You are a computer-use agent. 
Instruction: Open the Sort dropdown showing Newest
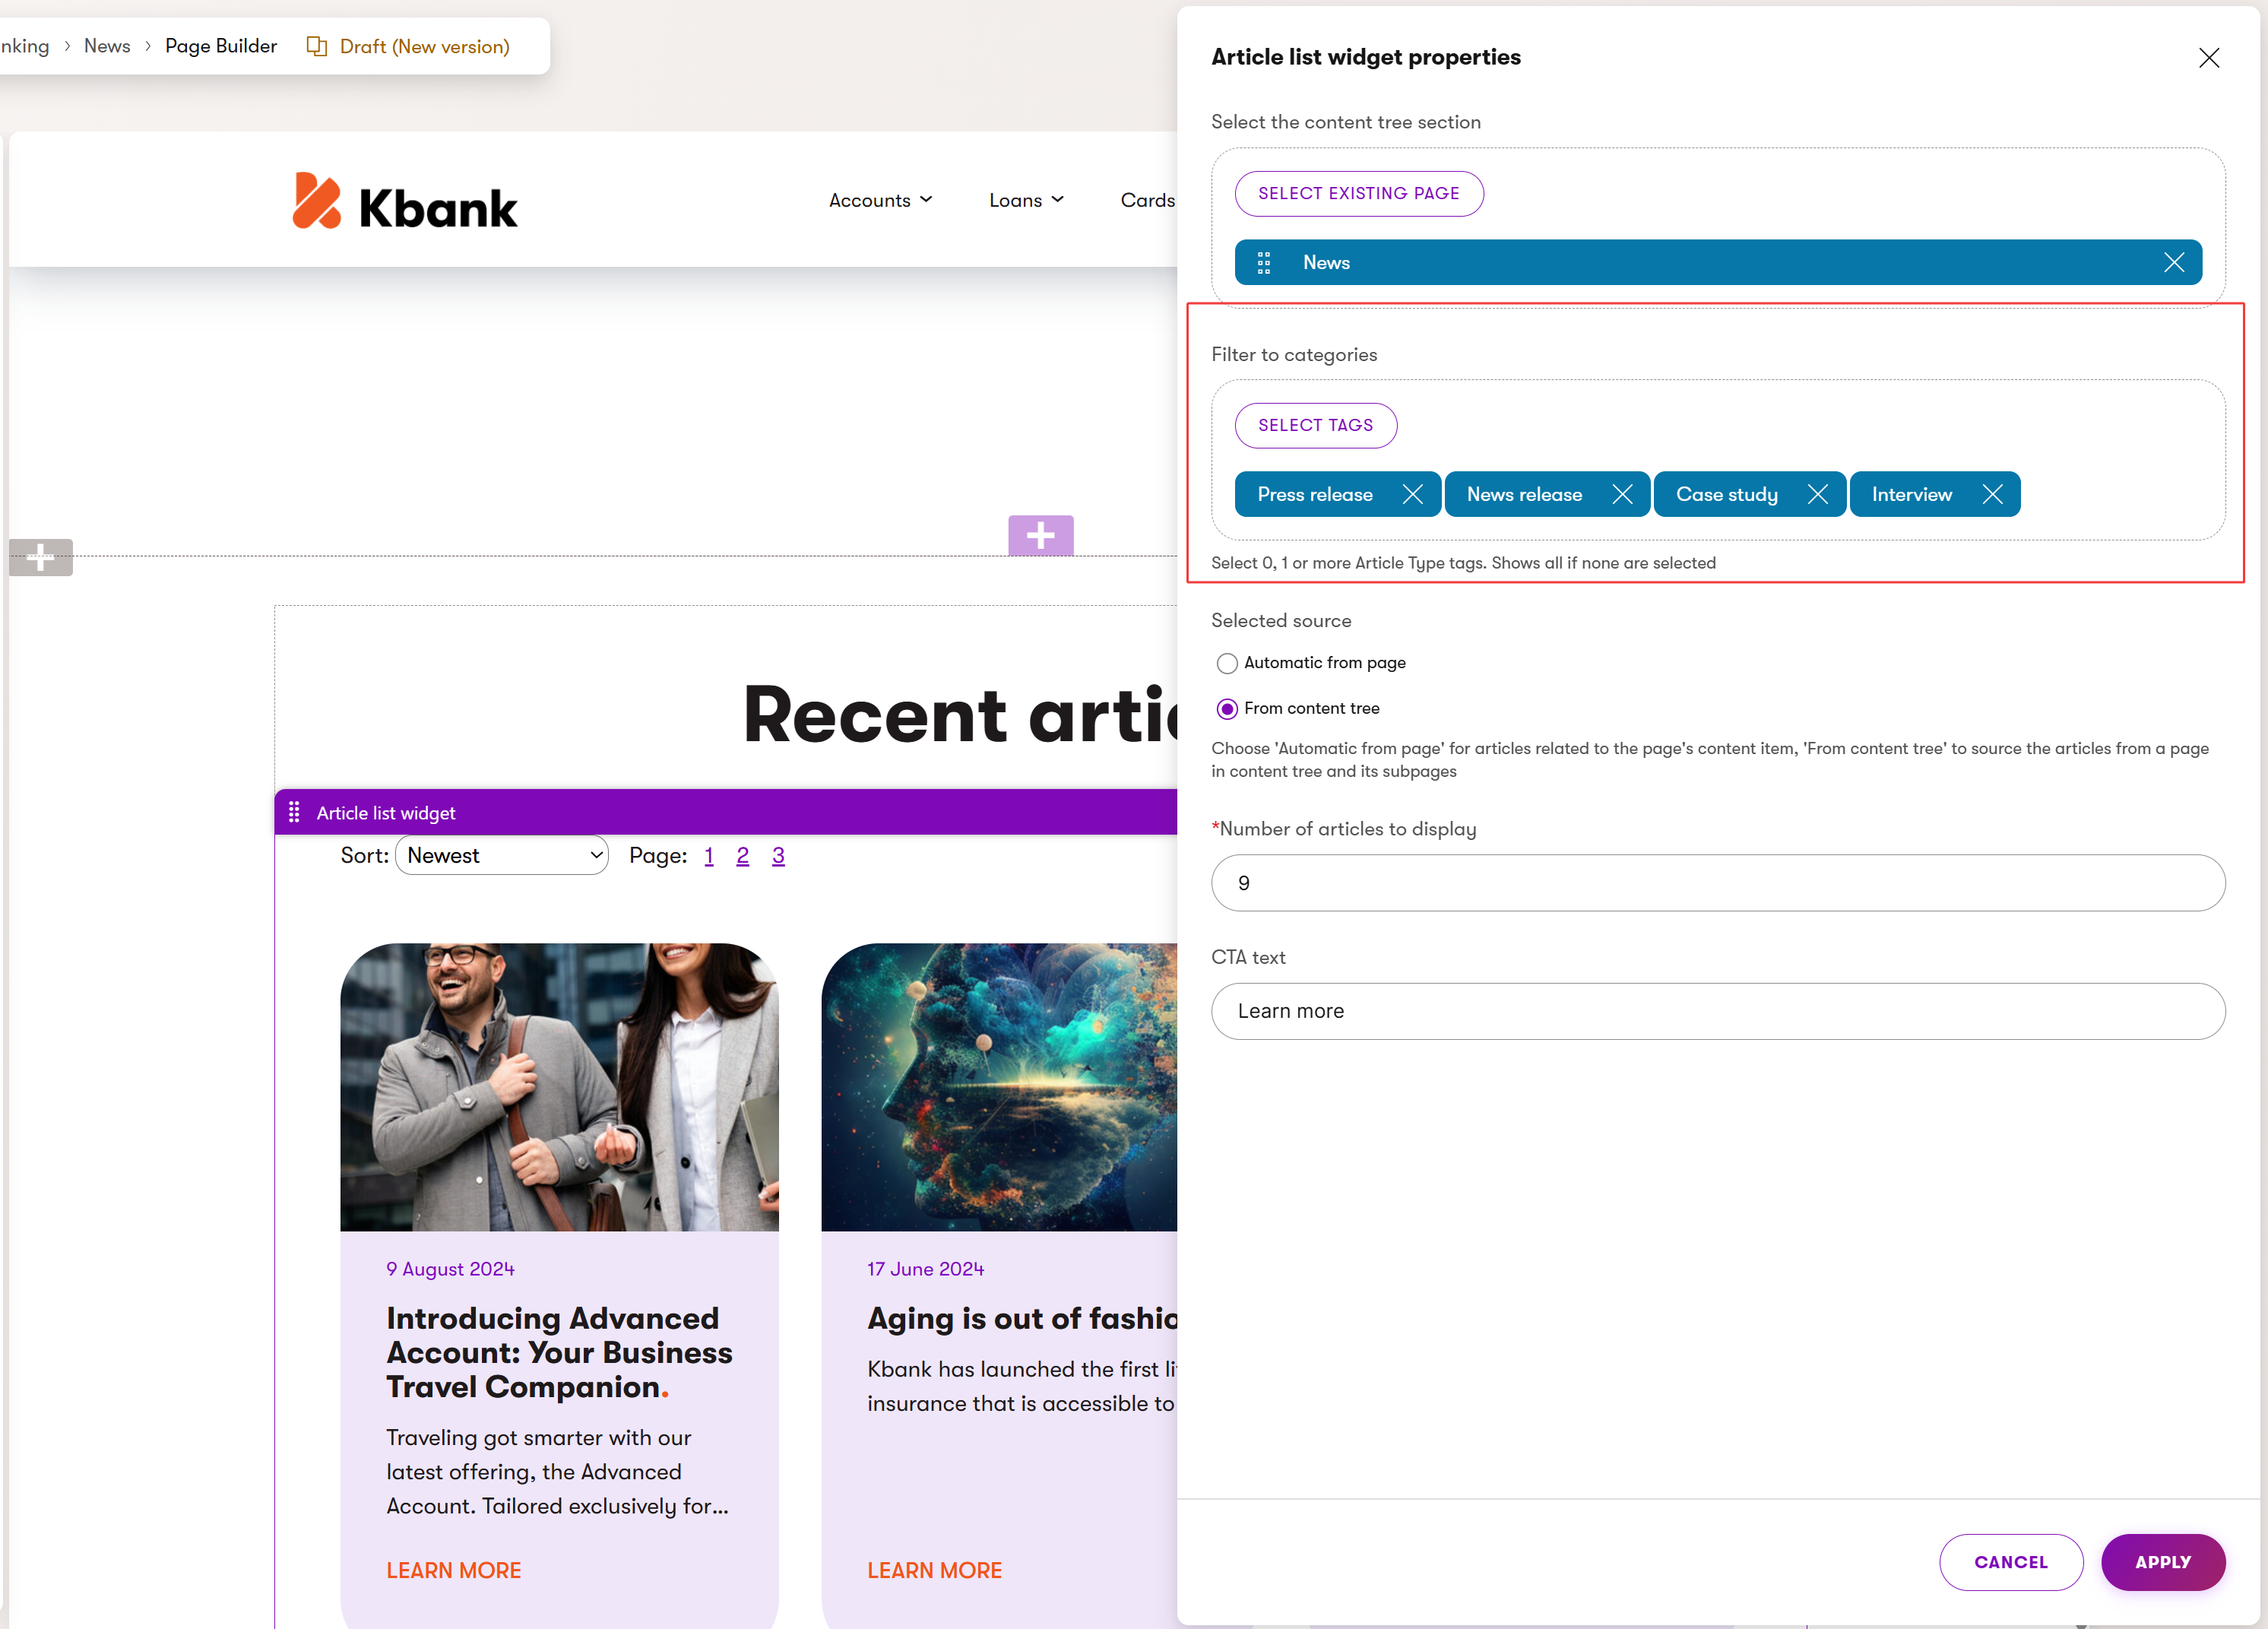coord(502,856)
